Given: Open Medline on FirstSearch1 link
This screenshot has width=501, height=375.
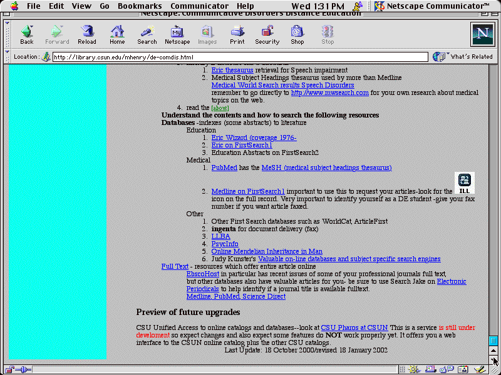Looking at the screenshot, I should [x=248, y=191].
